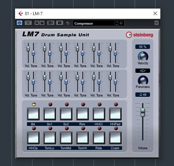Trigger the TomLo drum pad
Viewport: 174px width, 166px height.
(50, 138)
